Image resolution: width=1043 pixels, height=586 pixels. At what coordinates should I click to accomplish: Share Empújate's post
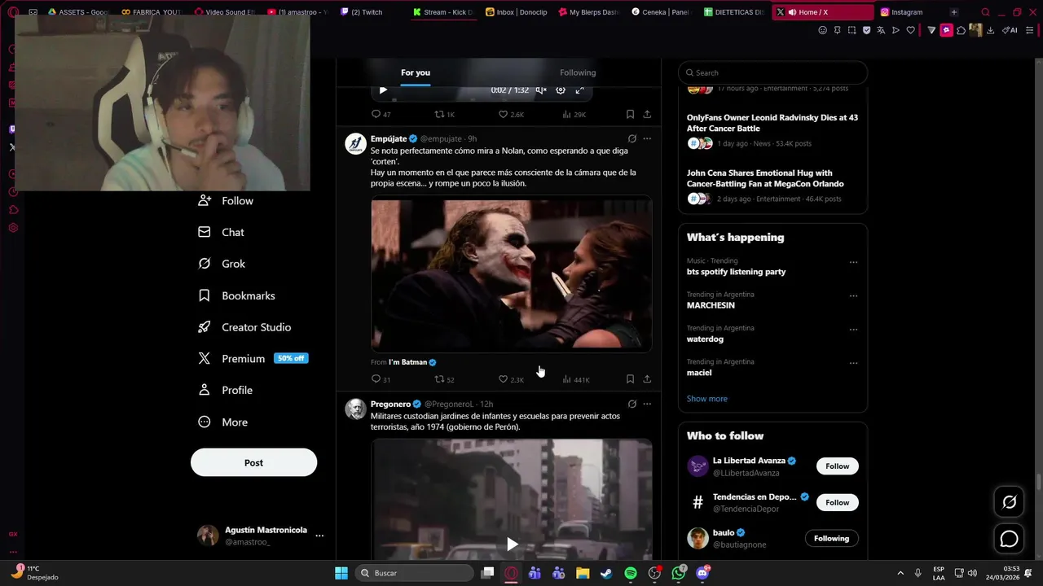[647, 379]
